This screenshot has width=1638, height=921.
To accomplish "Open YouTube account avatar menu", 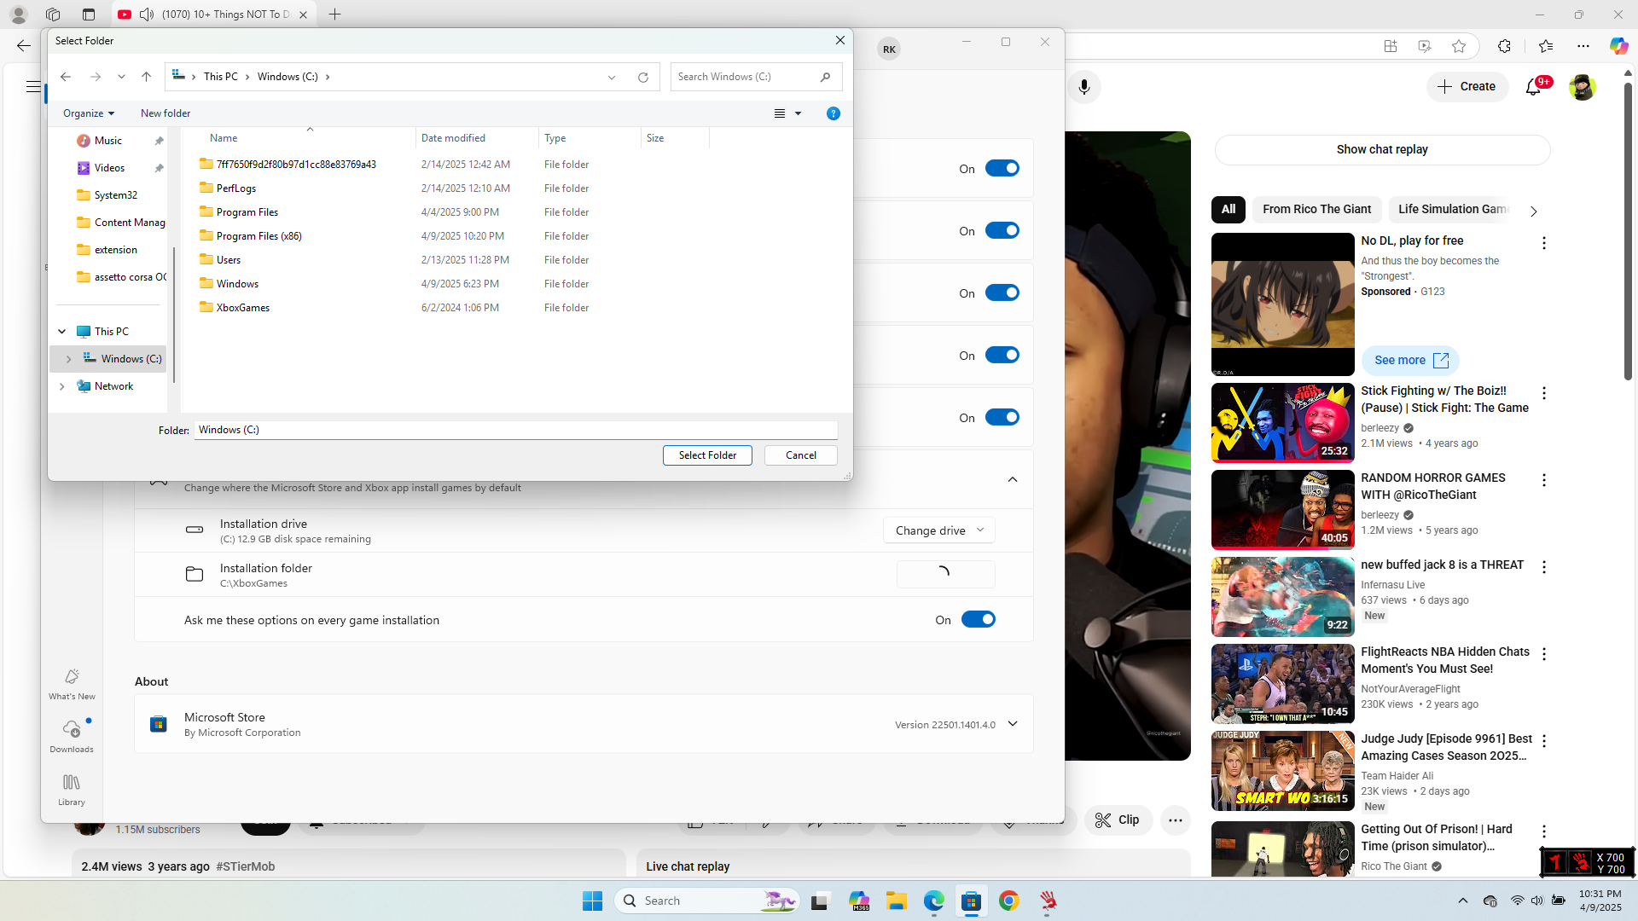I will 1583,87.
